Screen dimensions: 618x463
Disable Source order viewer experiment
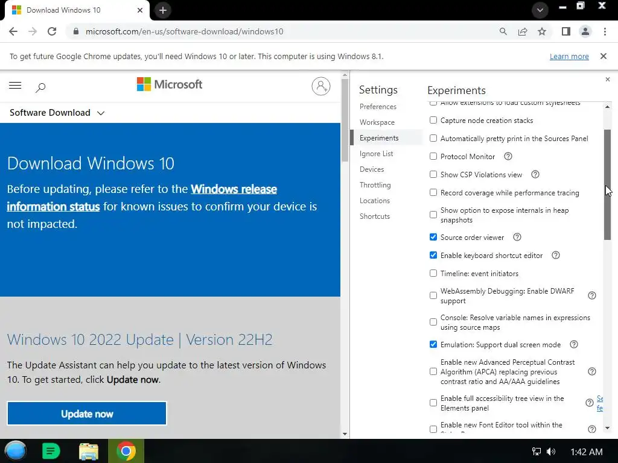(x=433, y=237)
